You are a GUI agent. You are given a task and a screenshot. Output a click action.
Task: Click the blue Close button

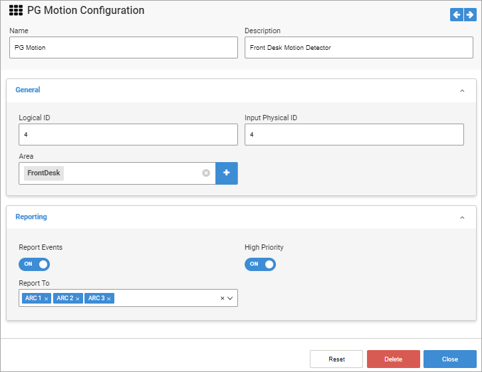click(450, 359)
